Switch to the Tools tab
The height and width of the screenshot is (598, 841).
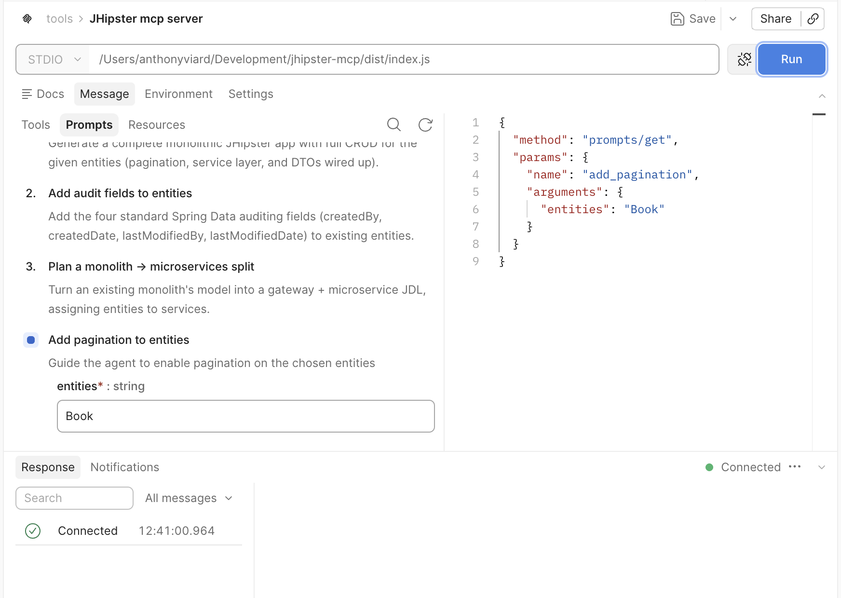pyautogui.click(x=36, y=125)
